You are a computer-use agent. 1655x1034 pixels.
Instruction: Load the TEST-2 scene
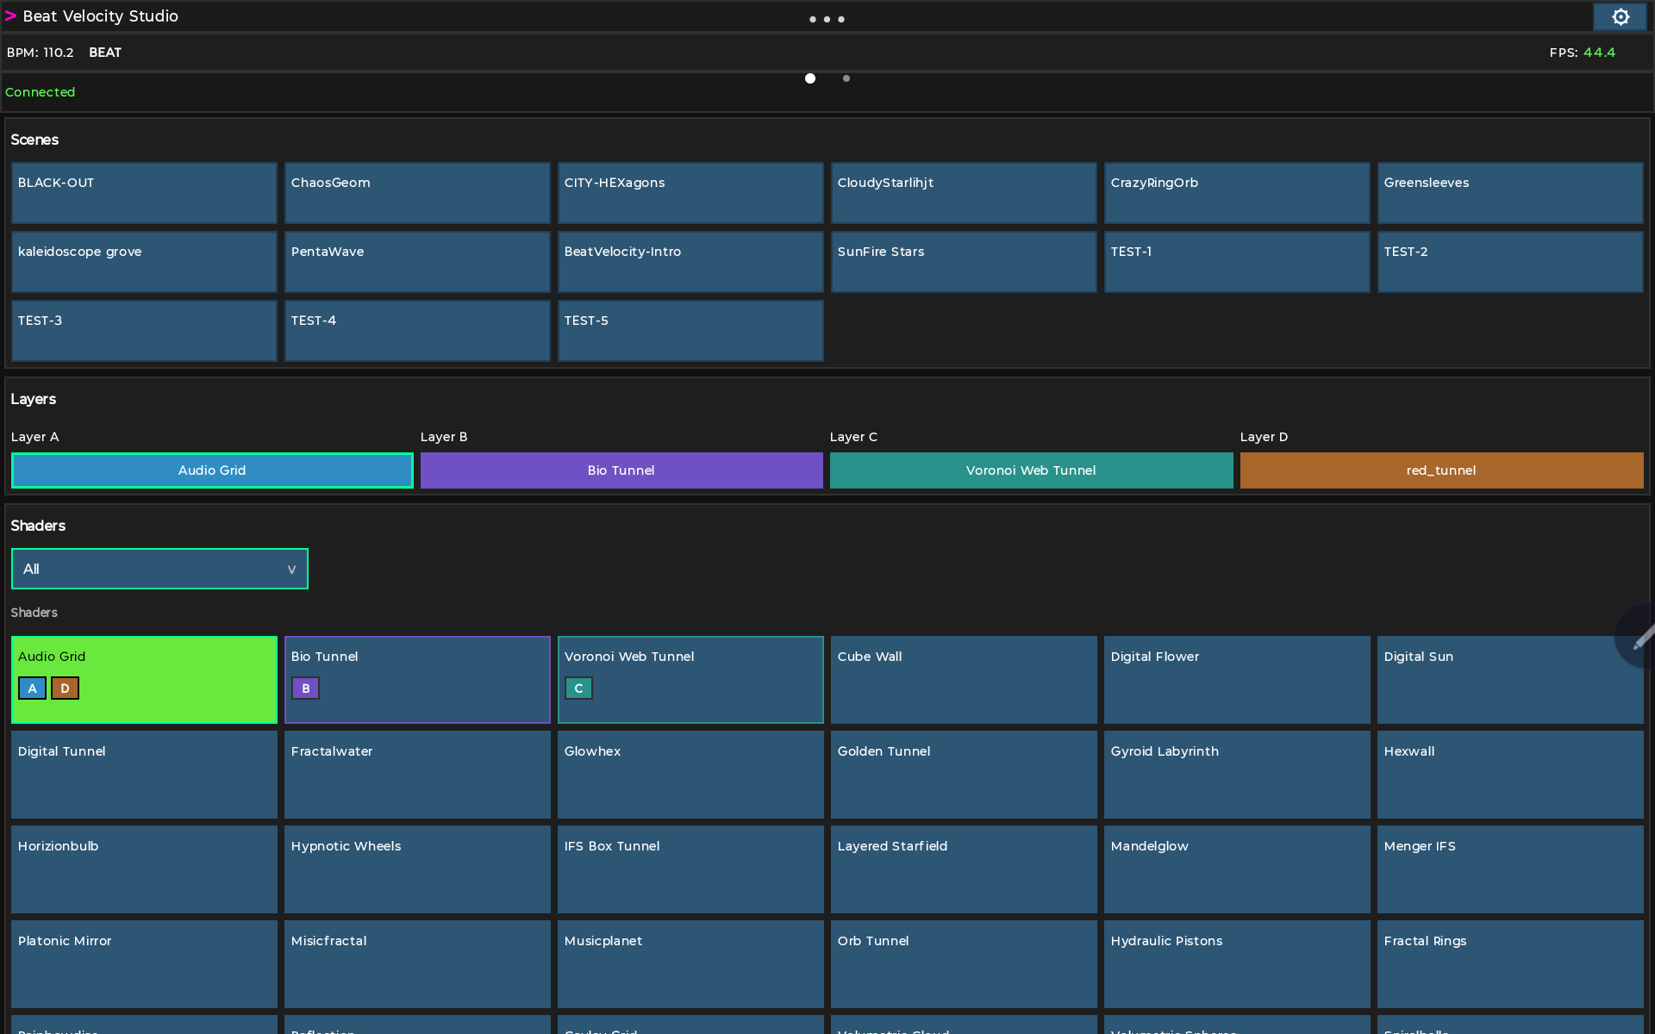[x=1510, y=262]
